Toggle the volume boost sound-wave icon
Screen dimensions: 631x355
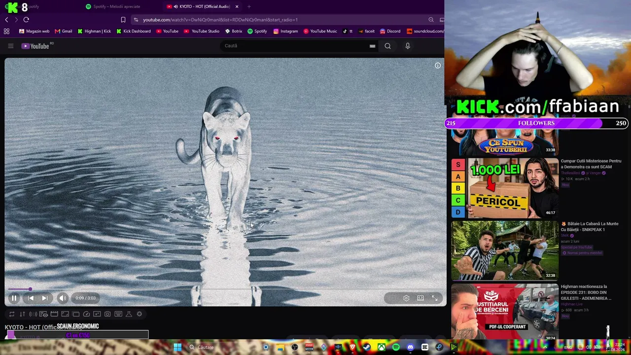coord(33,314)
